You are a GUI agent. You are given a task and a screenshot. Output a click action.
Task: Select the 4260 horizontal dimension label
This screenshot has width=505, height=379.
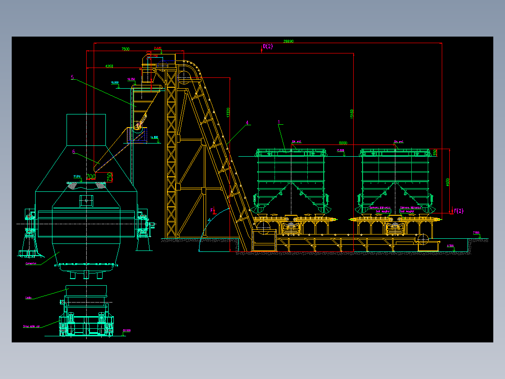[109, 66]
